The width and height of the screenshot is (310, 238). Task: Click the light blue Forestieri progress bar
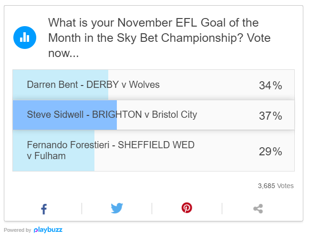click(x=53, y=151)
